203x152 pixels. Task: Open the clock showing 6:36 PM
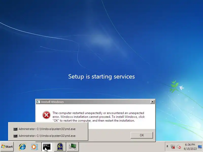pos(190,147)
